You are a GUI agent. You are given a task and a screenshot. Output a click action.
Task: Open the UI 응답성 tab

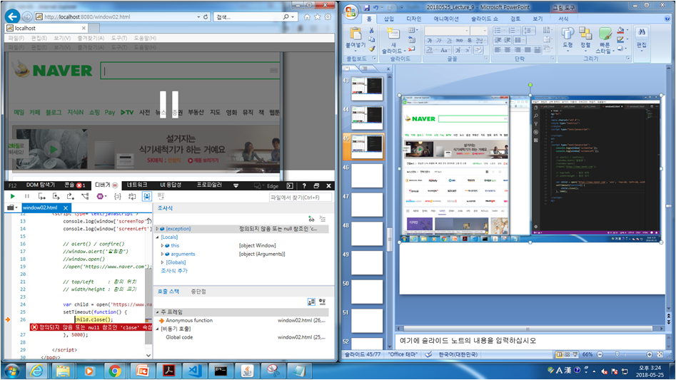pos(171,185)
